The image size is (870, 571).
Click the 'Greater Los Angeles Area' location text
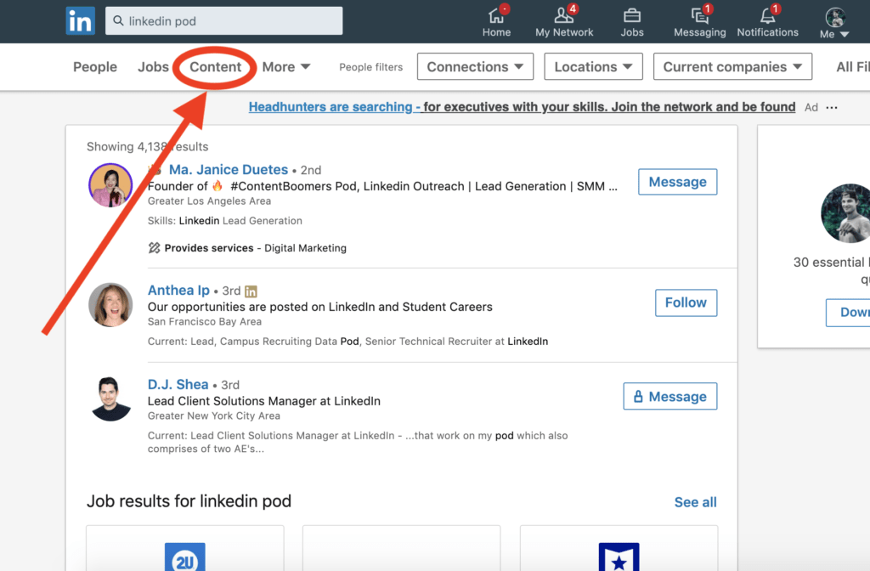pos(209,201)
